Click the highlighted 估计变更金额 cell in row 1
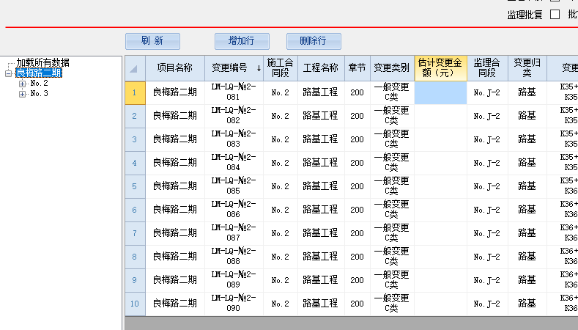Screen dimensions: 578x330 pos(440,92)
